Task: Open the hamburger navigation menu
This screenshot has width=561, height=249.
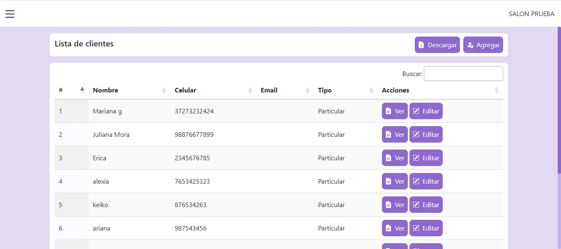Action: 10,14
